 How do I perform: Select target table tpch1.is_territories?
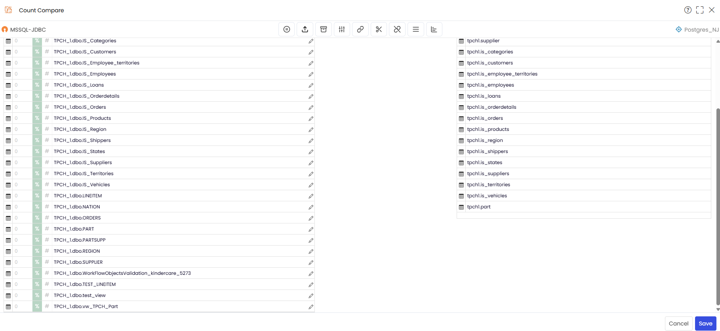tap(584, 185)
